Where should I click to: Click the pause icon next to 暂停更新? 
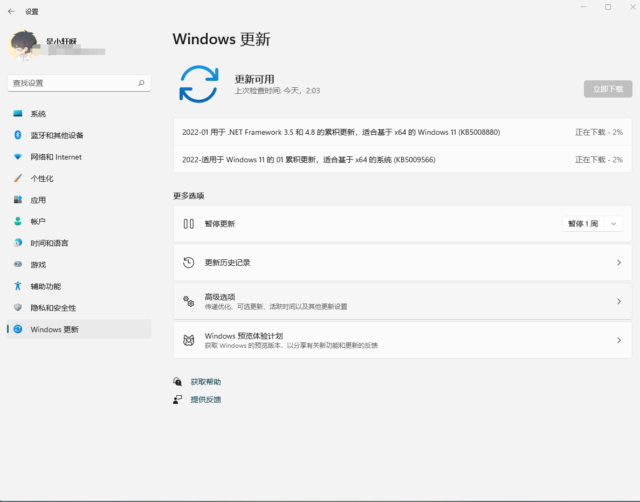[188, 224]
